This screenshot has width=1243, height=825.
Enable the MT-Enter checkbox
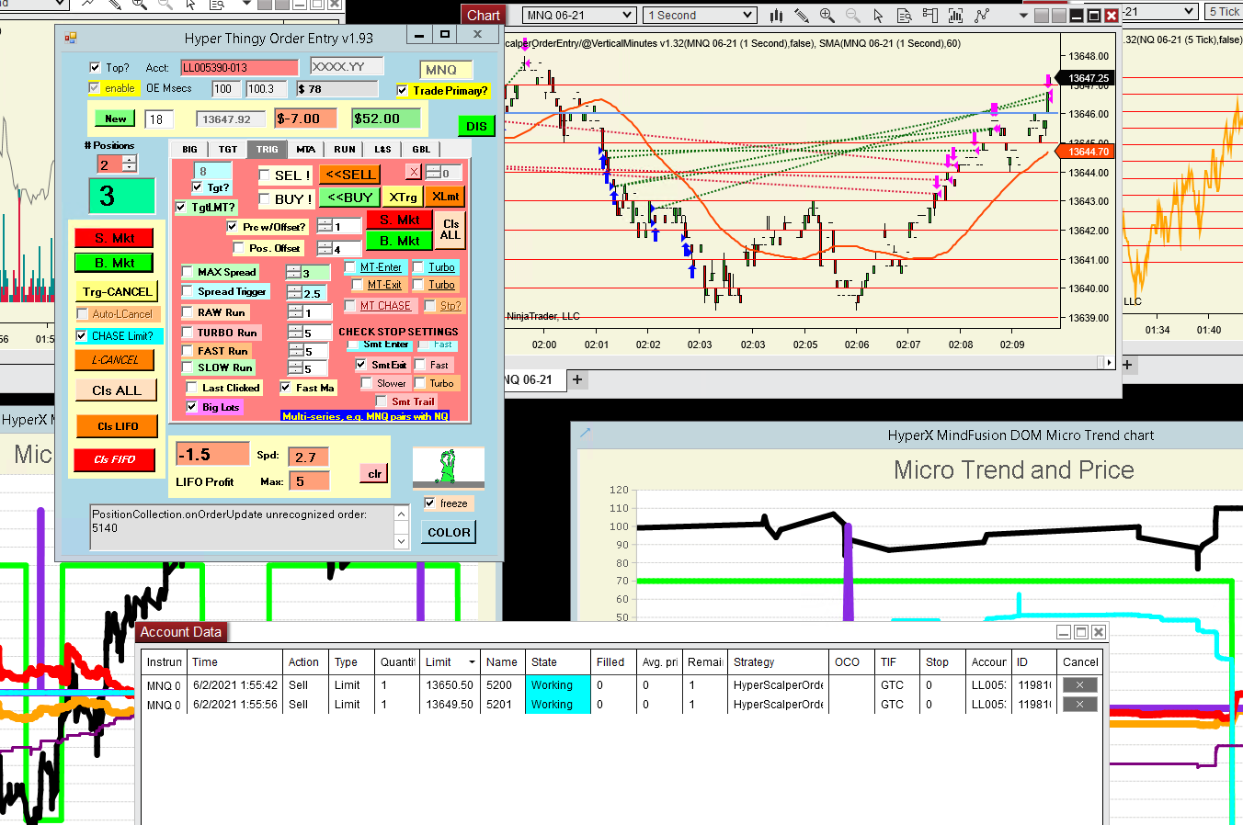tap(350, 267)
